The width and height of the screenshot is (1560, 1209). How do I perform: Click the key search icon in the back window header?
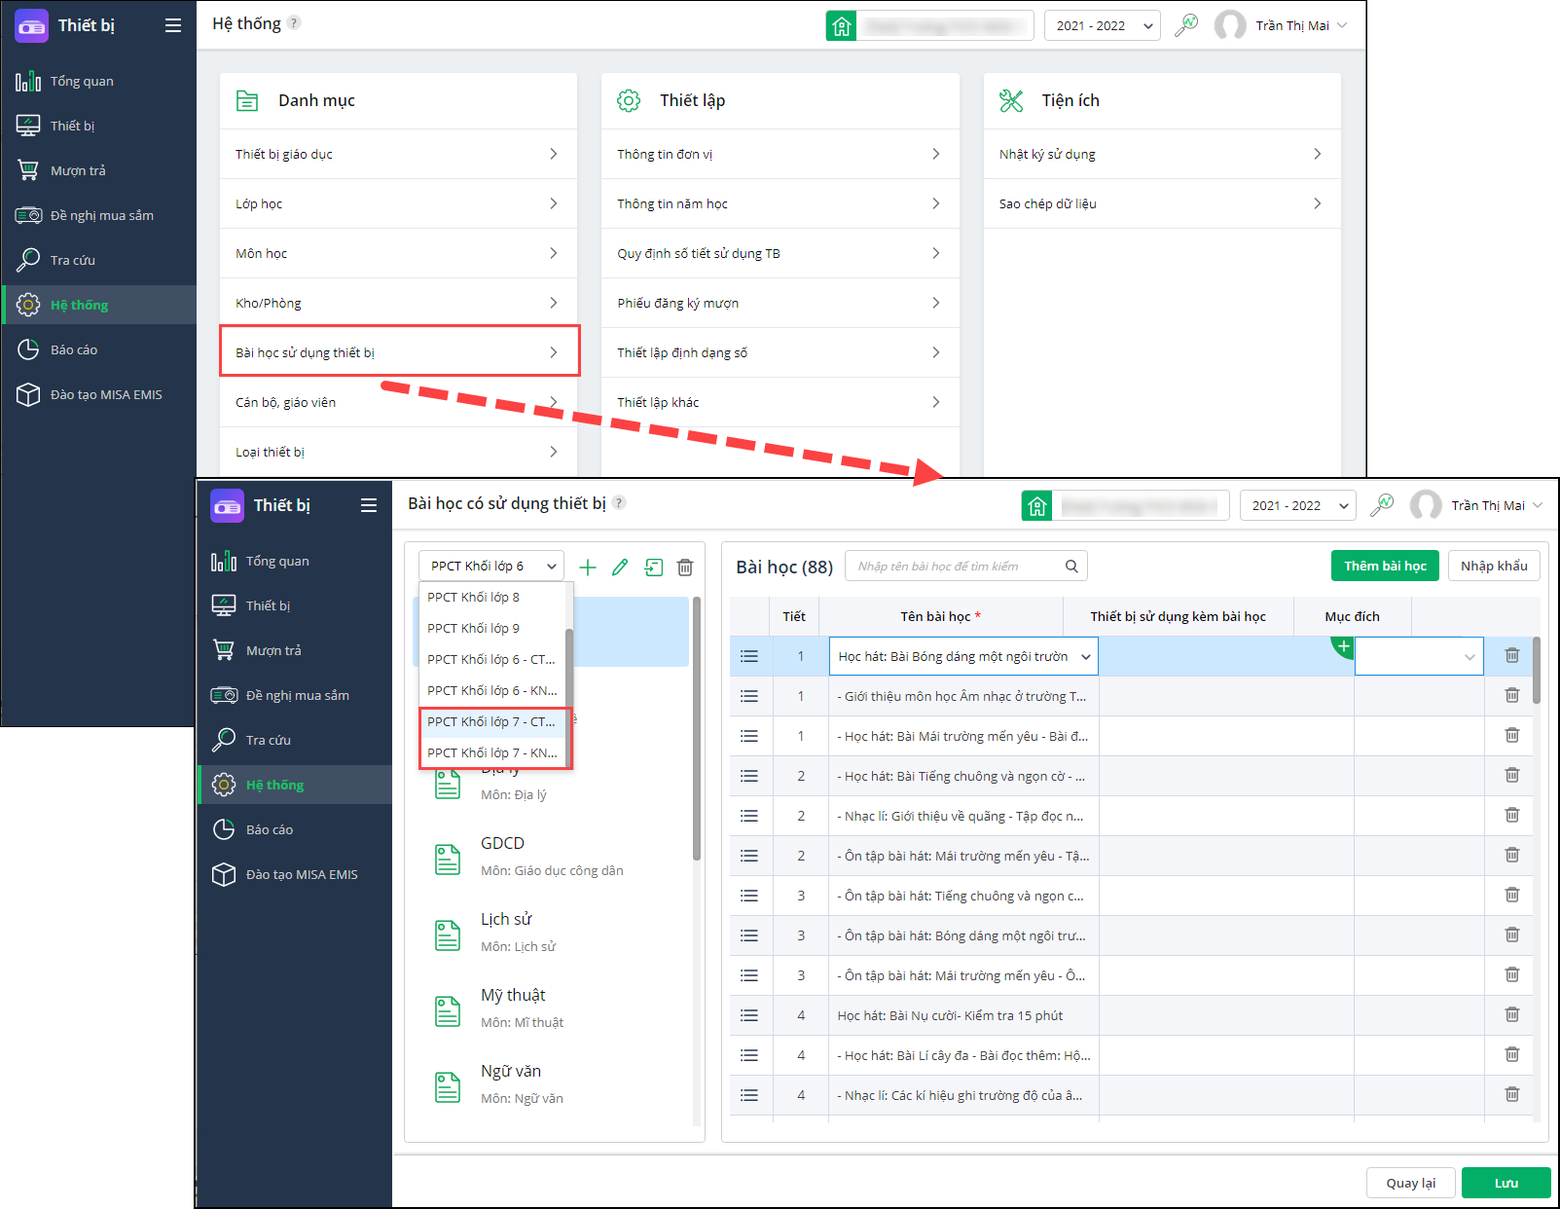coord(1186,25)
